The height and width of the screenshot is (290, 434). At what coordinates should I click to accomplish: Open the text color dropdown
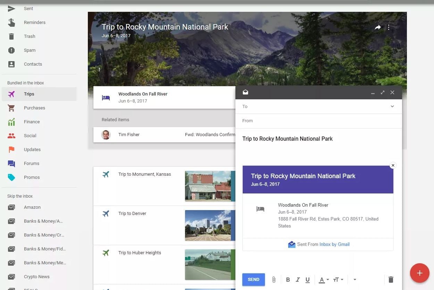(x=324, y=280)
